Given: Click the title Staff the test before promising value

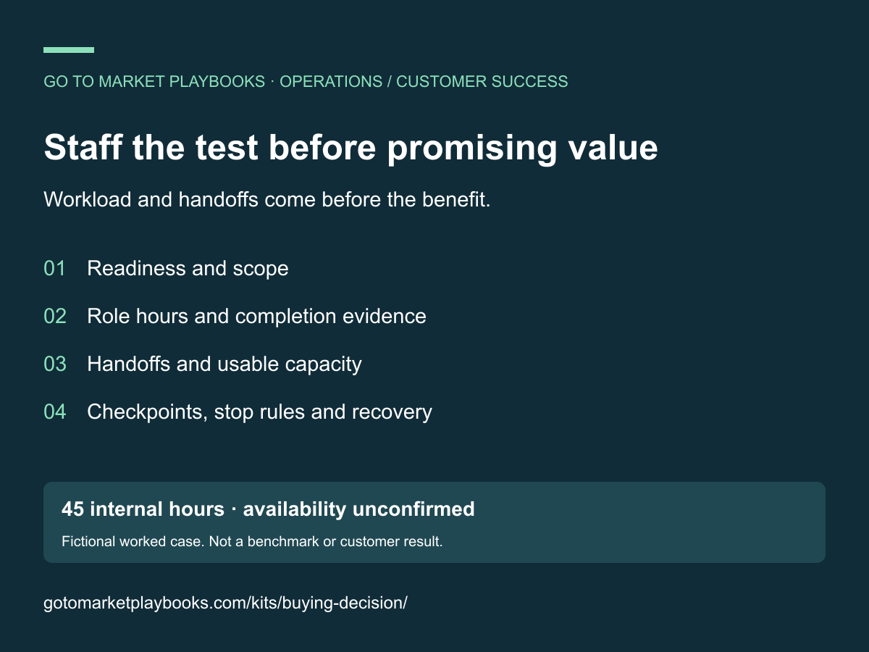Looking at the screenshot, I should tap(351, 148).
